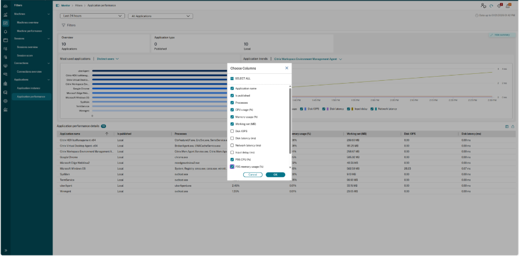Open Citrix Workspace Environment Management Agent dropdown
Viewport: 519px width, 256px height.
point(308,59)
